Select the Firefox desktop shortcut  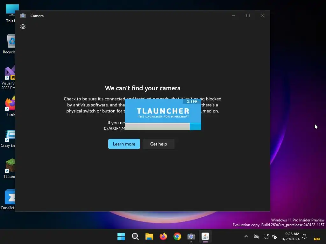coord(11,106)
